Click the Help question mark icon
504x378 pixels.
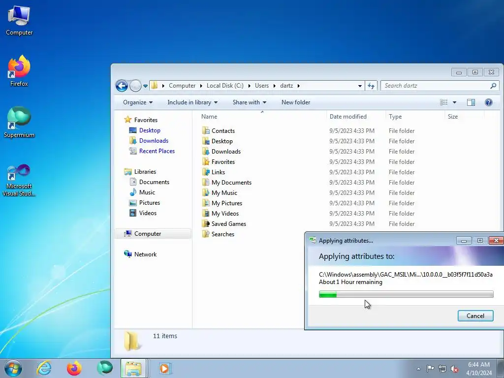[489, 102]
